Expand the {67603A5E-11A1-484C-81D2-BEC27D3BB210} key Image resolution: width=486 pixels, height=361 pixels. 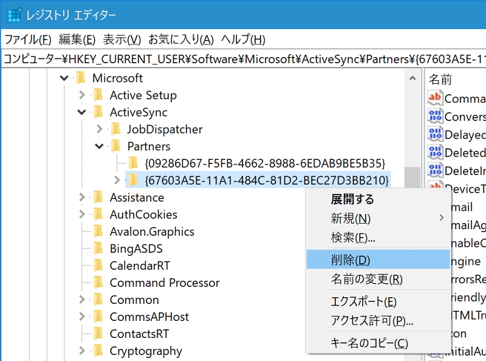pyautogui.click(x=117, y=180)
